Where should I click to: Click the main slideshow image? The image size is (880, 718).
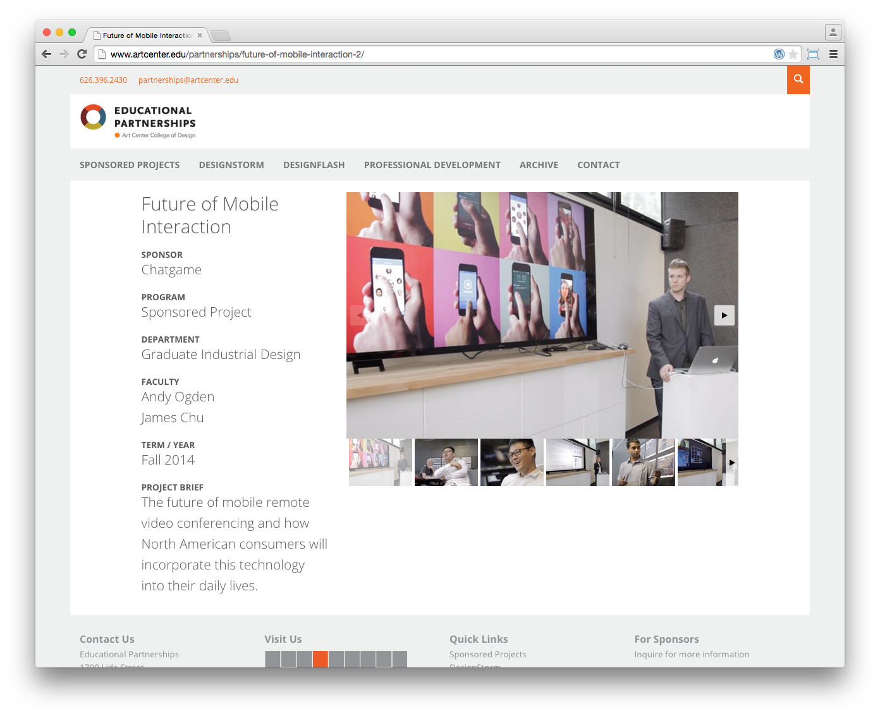542,315
